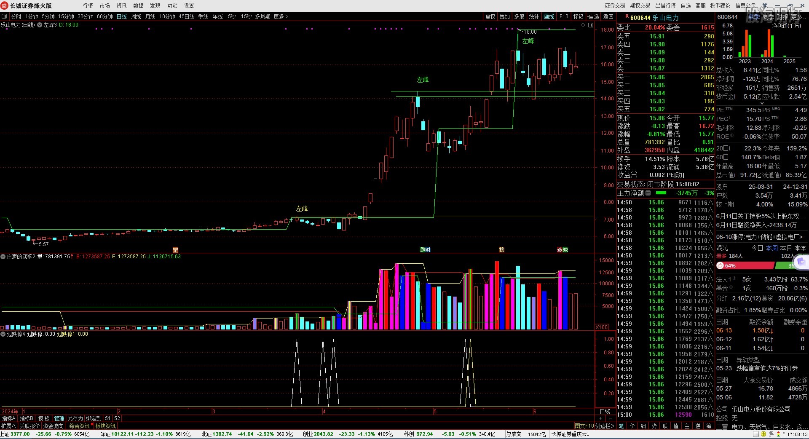The image size is (809, 439).
Task: Open the F10 company info
Action: 564,16
